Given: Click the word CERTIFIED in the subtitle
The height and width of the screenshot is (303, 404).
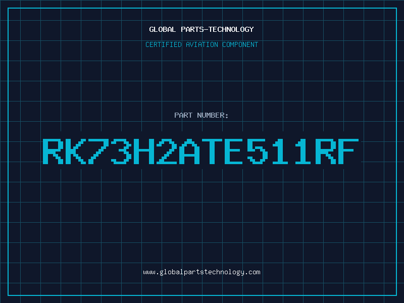Looking at the screenshot, I should [x=164, y=44].
